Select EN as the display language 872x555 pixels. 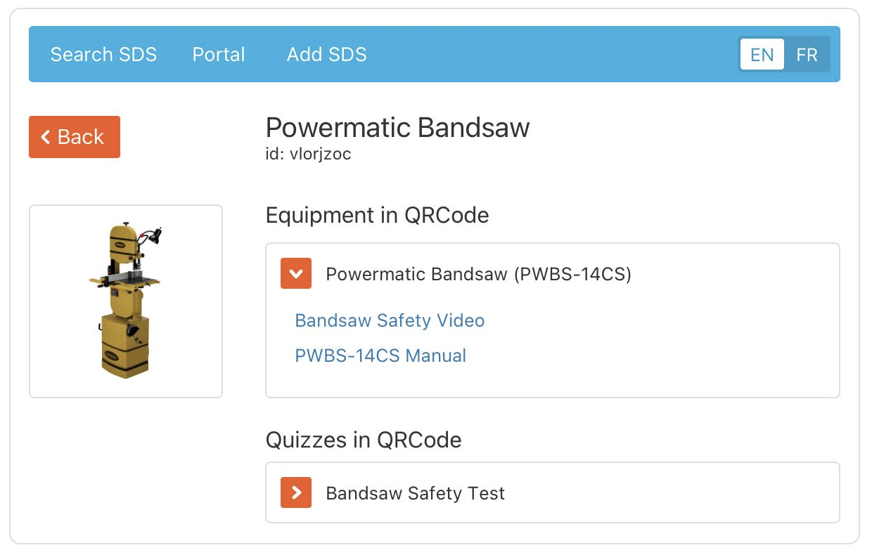click(x=762, y=54)
